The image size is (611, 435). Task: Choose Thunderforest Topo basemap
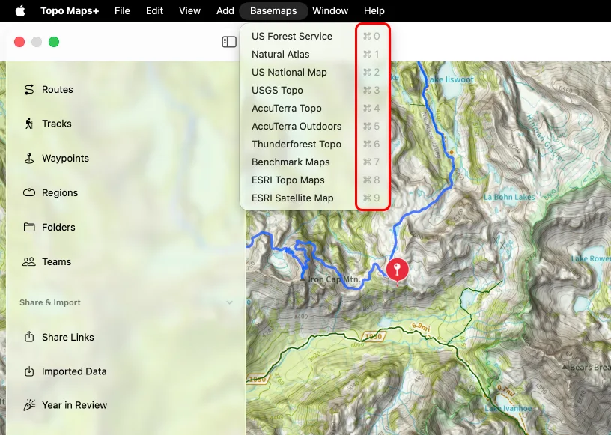click(x=315, y=144)
